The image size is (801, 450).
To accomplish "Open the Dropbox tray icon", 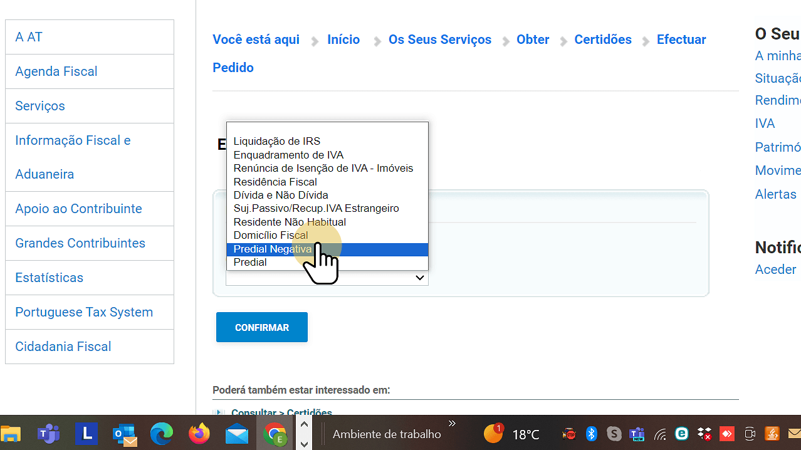I will tap(704, 434).
